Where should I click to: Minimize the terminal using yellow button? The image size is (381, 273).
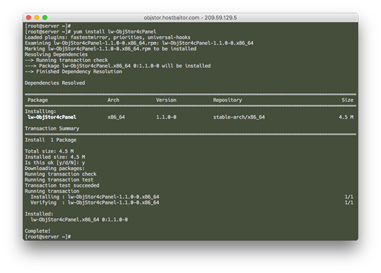37,17
